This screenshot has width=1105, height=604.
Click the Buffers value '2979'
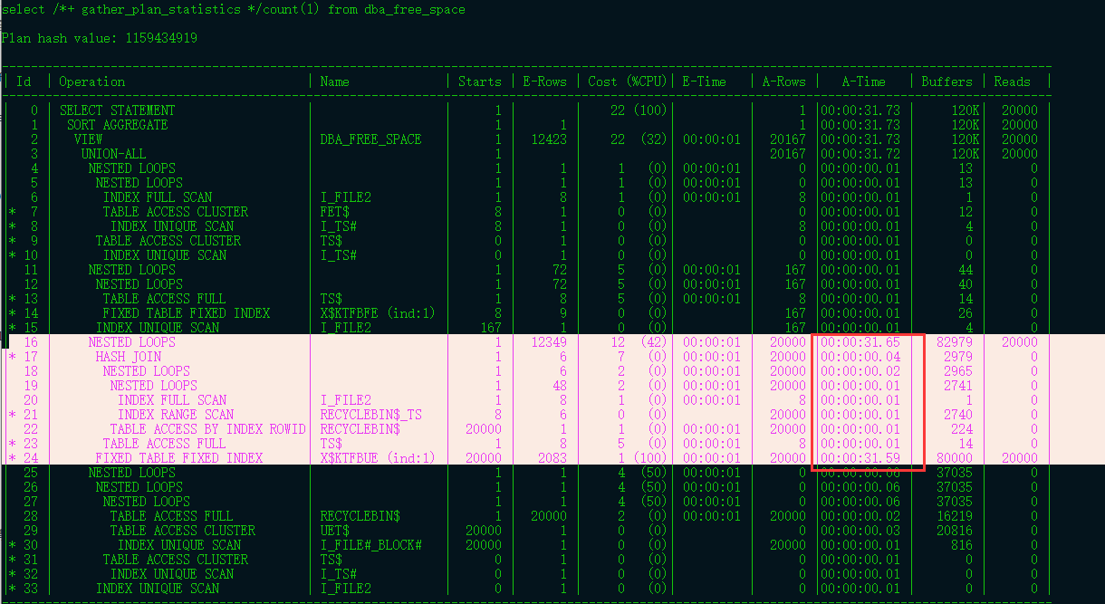[x=958, y=357]
